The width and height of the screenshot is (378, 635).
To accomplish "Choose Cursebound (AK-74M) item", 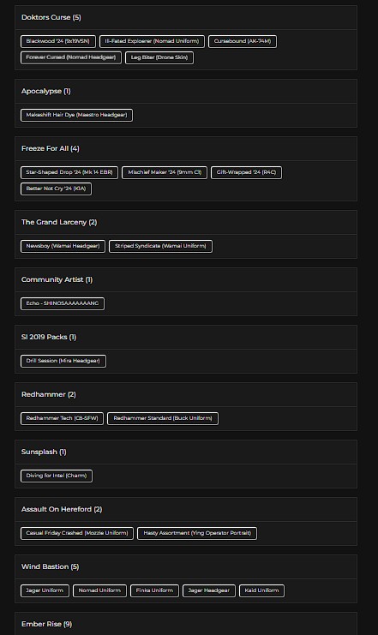I will [x=243, y=41].
